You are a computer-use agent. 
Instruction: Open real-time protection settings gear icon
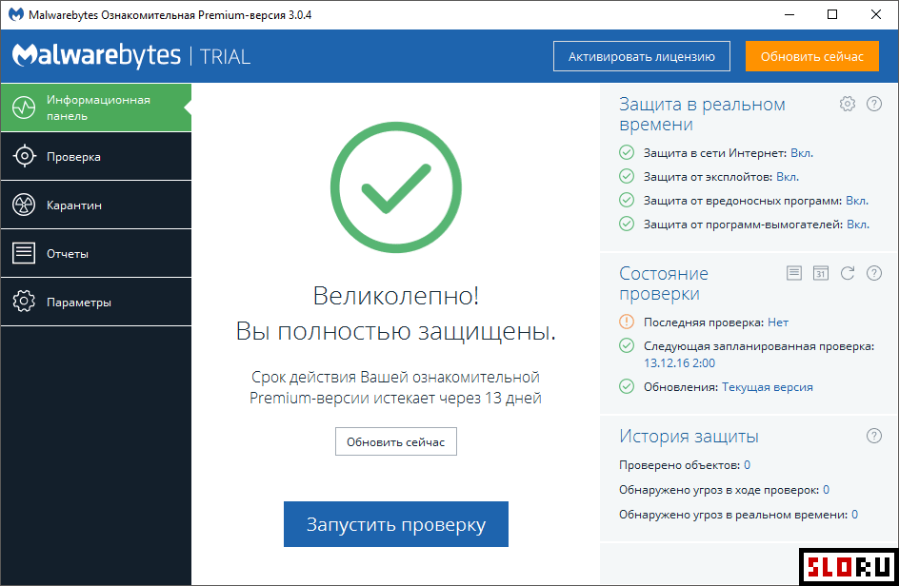pyautogui.click(x=848, y=104)
